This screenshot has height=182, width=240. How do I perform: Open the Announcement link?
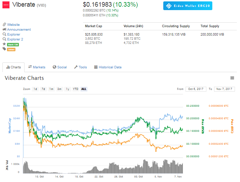(x=19, y=29)
